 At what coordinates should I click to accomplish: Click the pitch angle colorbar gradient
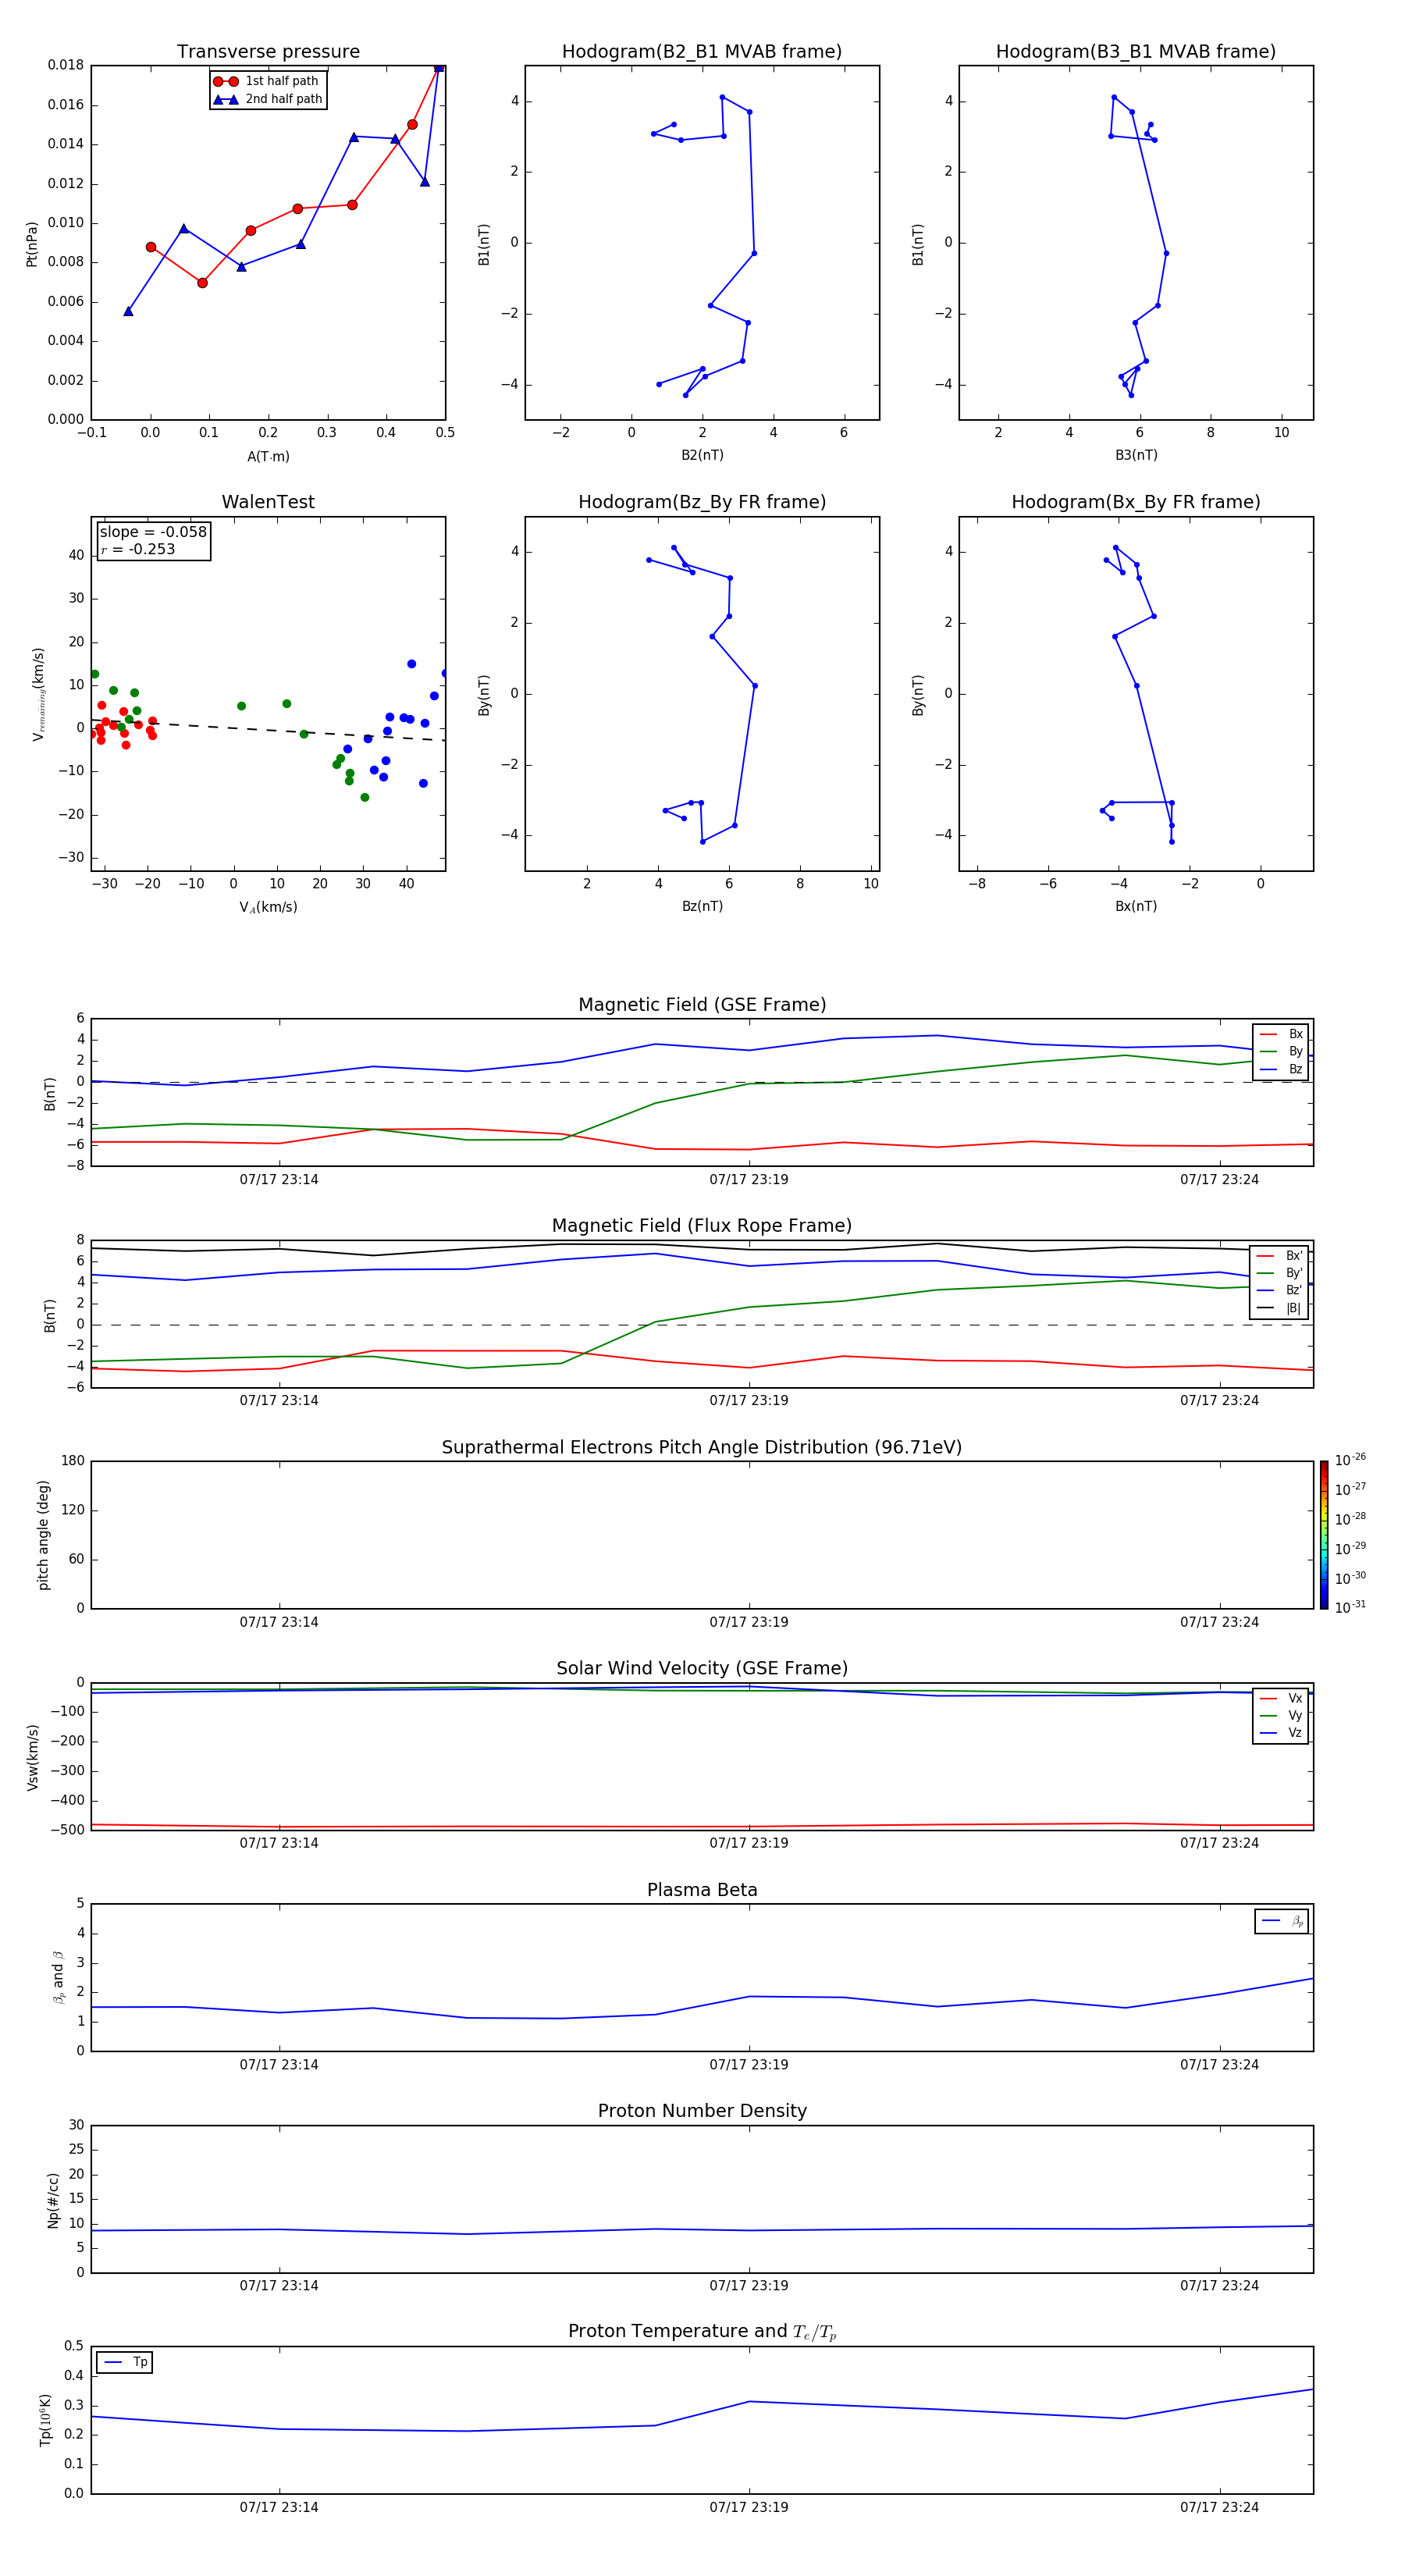pyautogui.click(x=1324, y=1535)
